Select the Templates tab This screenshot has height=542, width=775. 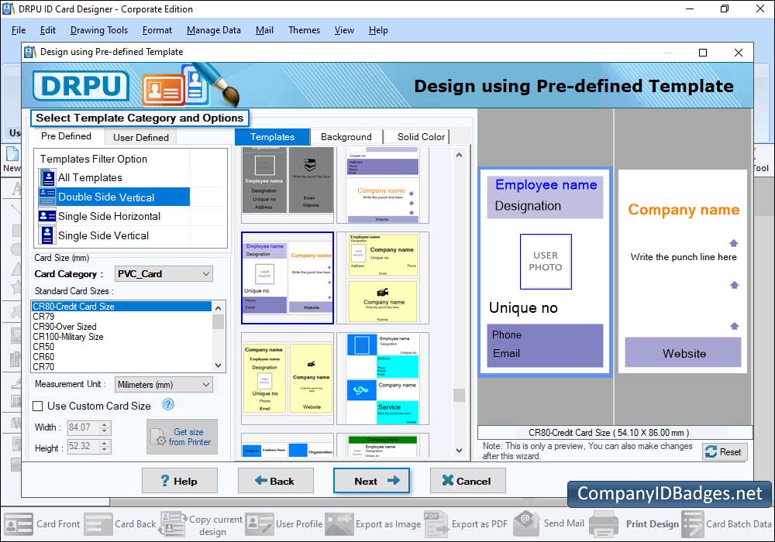click(272, 137)
